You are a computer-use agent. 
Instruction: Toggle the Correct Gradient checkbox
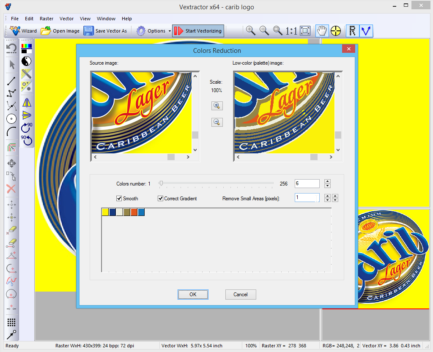tap(161, 199)
